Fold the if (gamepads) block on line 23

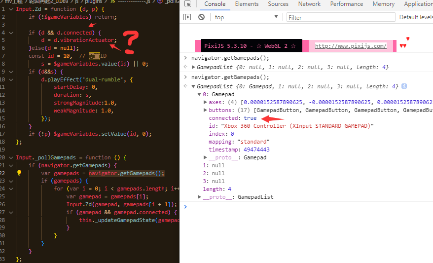[x=11, y=181]
